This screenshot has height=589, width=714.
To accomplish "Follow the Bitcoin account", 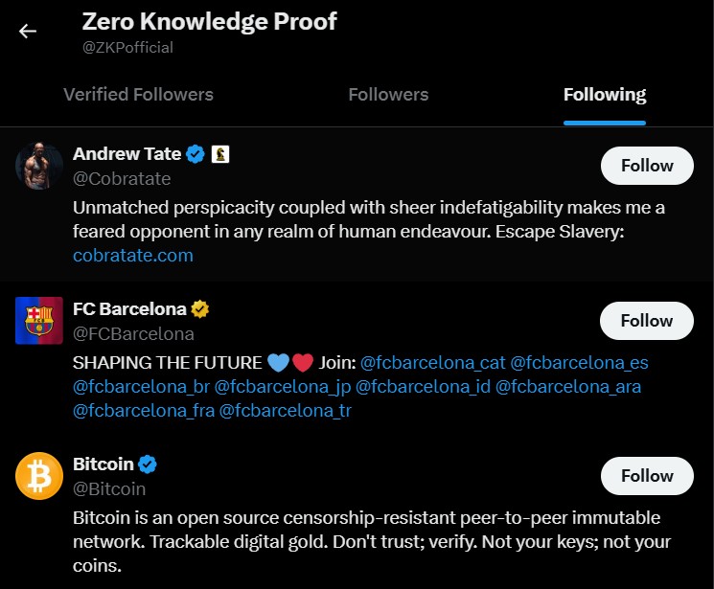I will click(647, 476).
